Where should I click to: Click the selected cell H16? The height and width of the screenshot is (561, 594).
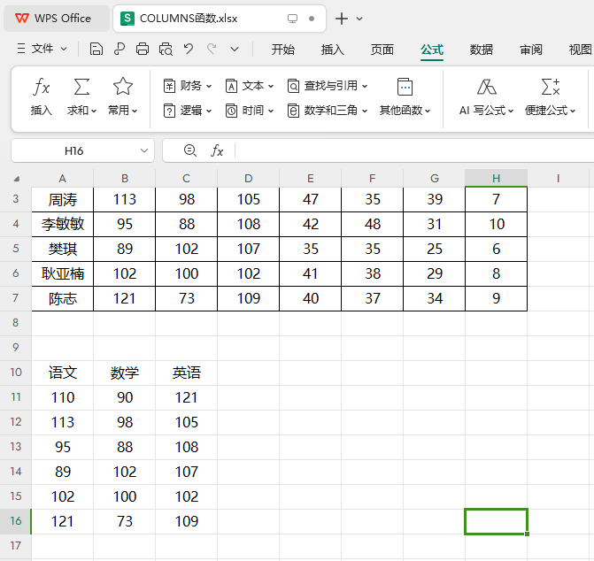tap(497, 522)
